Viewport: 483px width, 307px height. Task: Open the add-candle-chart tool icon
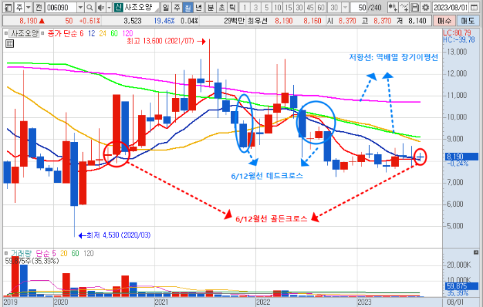pos(393,7)
